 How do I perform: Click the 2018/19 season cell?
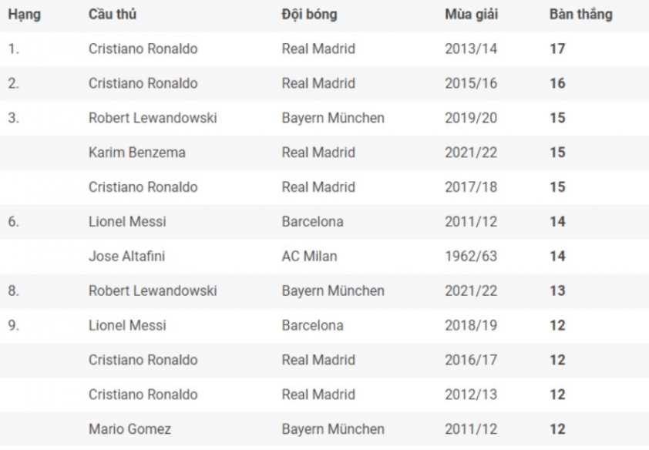(x=471, y=325)
